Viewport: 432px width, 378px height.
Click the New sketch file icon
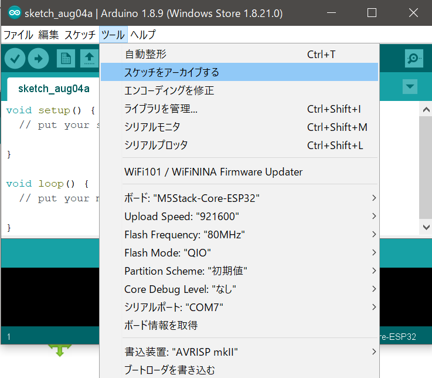[x=66, y=58]
